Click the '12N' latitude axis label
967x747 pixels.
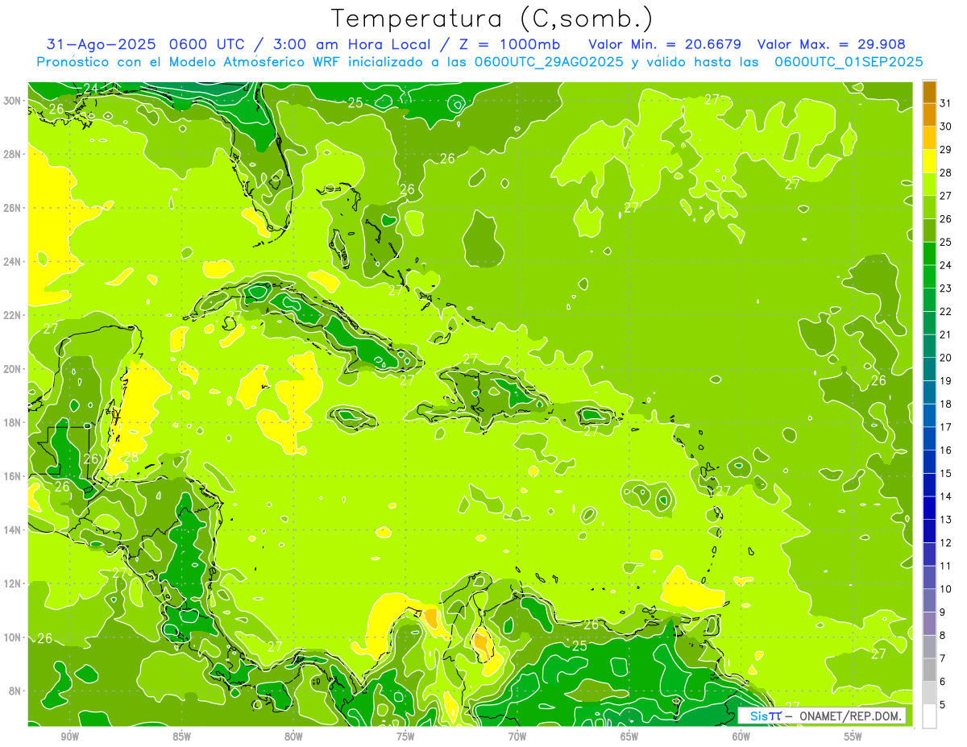(x=14, y=583)
